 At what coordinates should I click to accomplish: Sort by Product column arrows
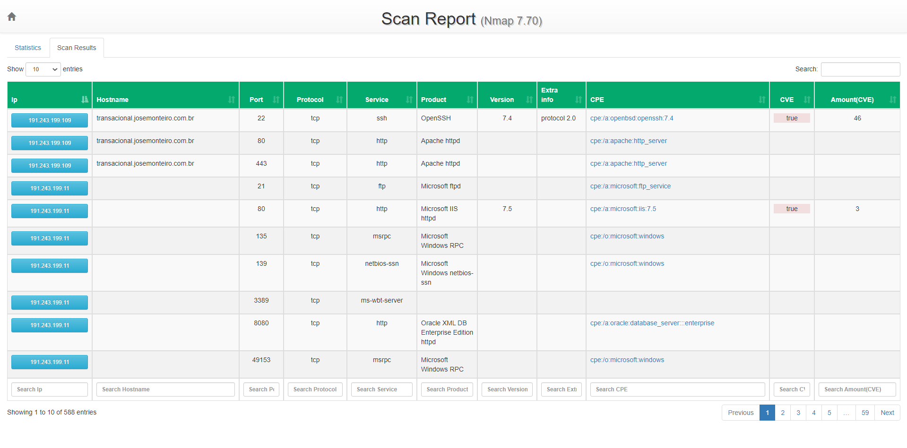pos(470,100)
